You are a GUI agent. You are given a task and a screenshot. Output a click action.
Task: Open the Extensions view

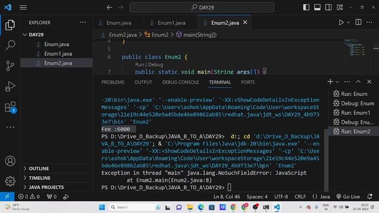pyautogui.click(x=11, y=107)
